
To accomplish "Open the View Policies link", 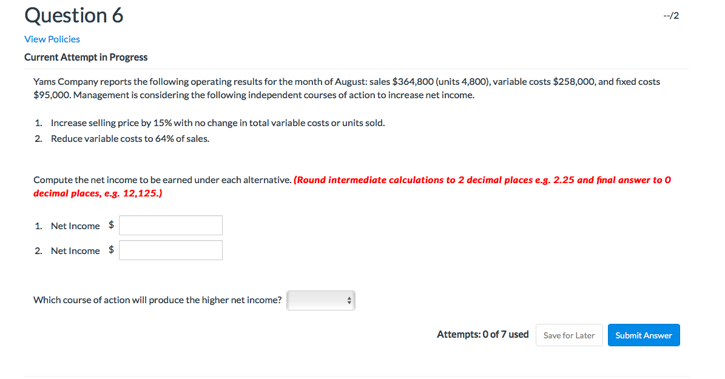I will point(52,39).
